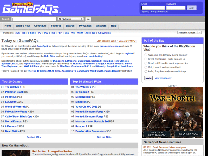
Task: Open 'press conferences' link in intro text
Action: click(x=110, y=46)
